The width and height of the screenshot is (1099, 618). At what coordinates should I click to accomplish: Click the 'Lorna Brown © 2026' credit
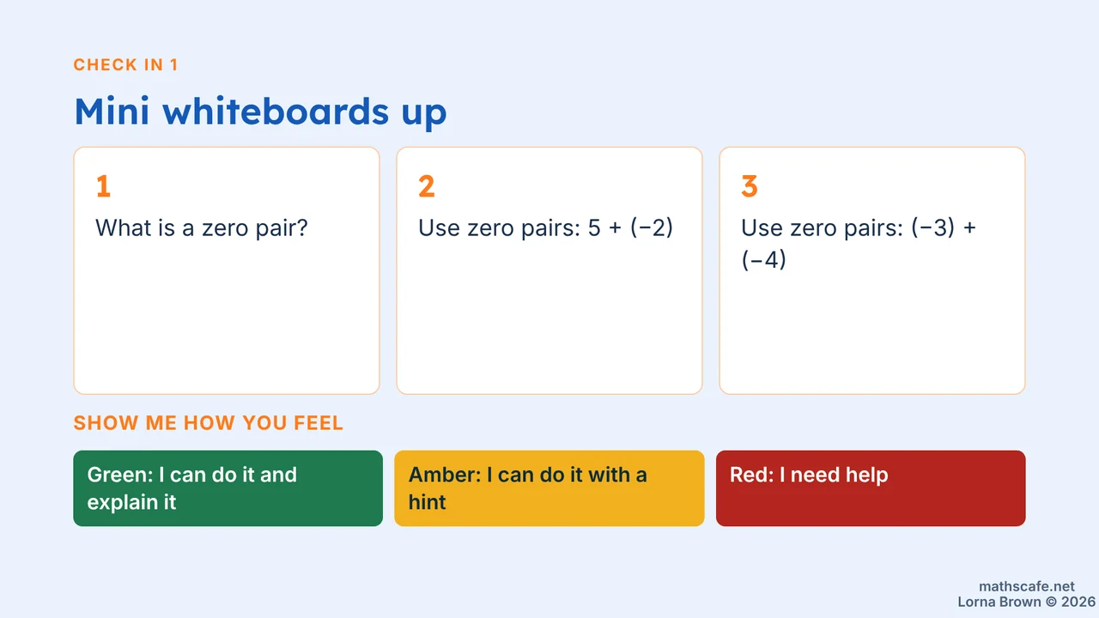[x=1027, y=602]
